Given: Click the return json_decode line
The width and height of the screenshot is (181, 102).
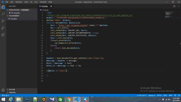Looking at the screenshot, I should (x=67, y=48).
